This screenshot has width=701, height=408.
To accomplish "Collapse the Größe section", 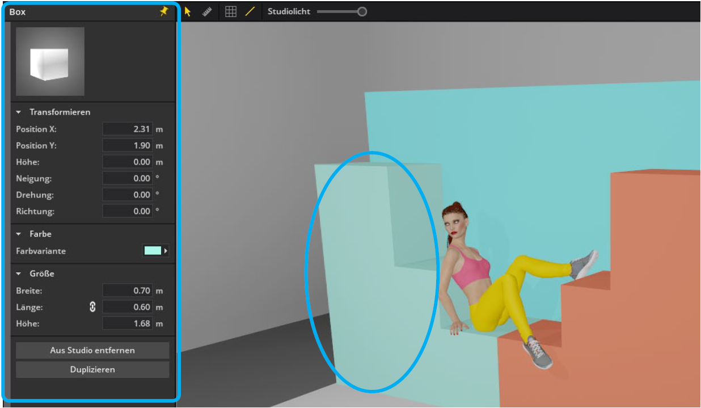I will pos(19,274).
